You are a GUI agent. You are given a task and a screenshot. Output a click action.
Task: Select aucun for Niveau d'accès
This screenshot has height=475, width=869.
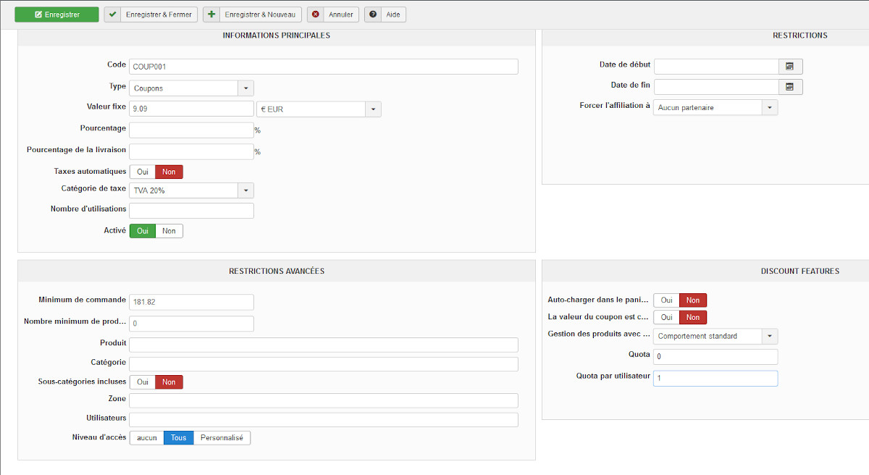click(147, 438)
